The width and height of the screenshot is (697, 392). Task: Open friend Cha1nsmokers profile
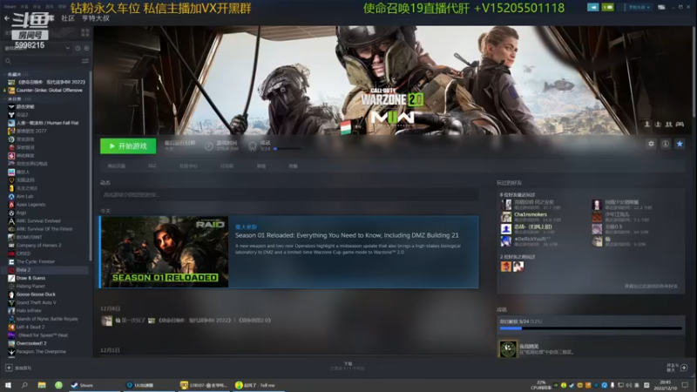[531, 214]
